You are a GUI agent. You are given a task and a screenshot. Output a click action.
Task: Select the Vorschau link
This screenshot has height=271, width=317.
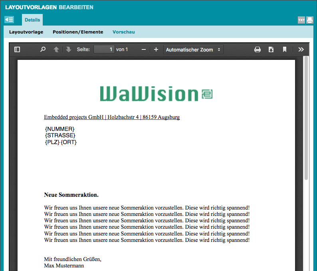(124, 32)
